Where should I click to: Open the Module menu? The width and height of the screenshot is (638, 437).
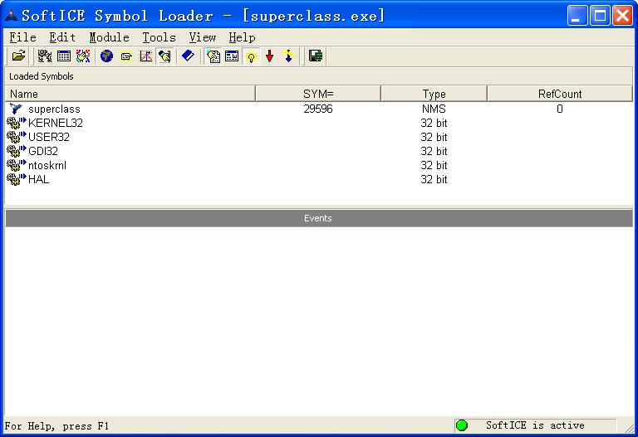click(x=109, y=37)
